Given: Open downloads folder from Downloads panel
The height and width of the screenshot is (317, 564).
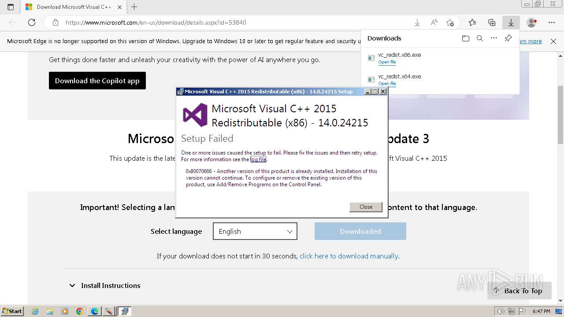Looking at the screenshot, I should (466, 38).
